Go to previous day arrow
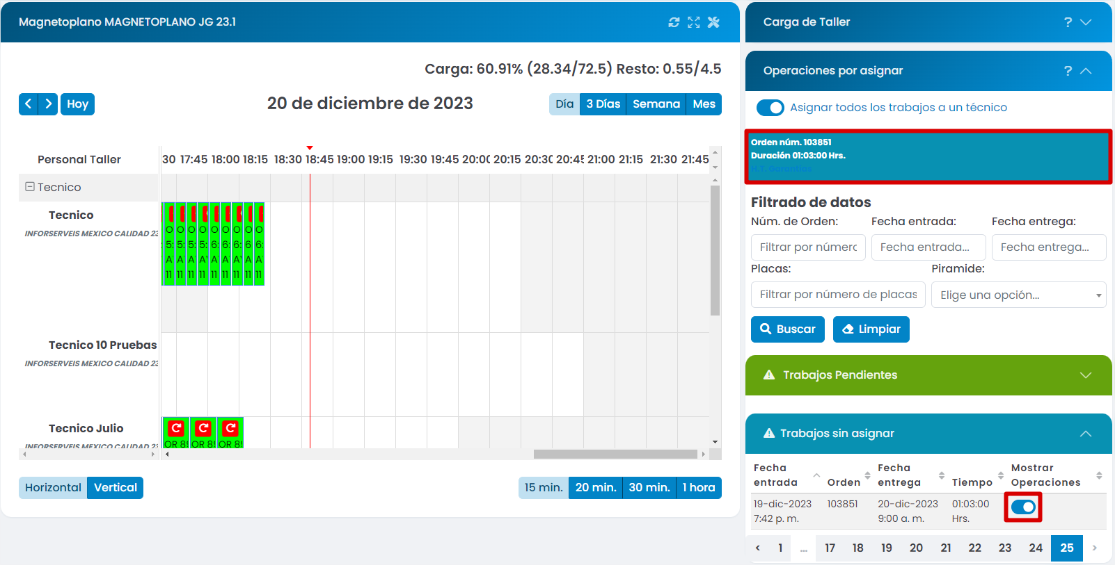1115x565 pixels. [28, 104]
